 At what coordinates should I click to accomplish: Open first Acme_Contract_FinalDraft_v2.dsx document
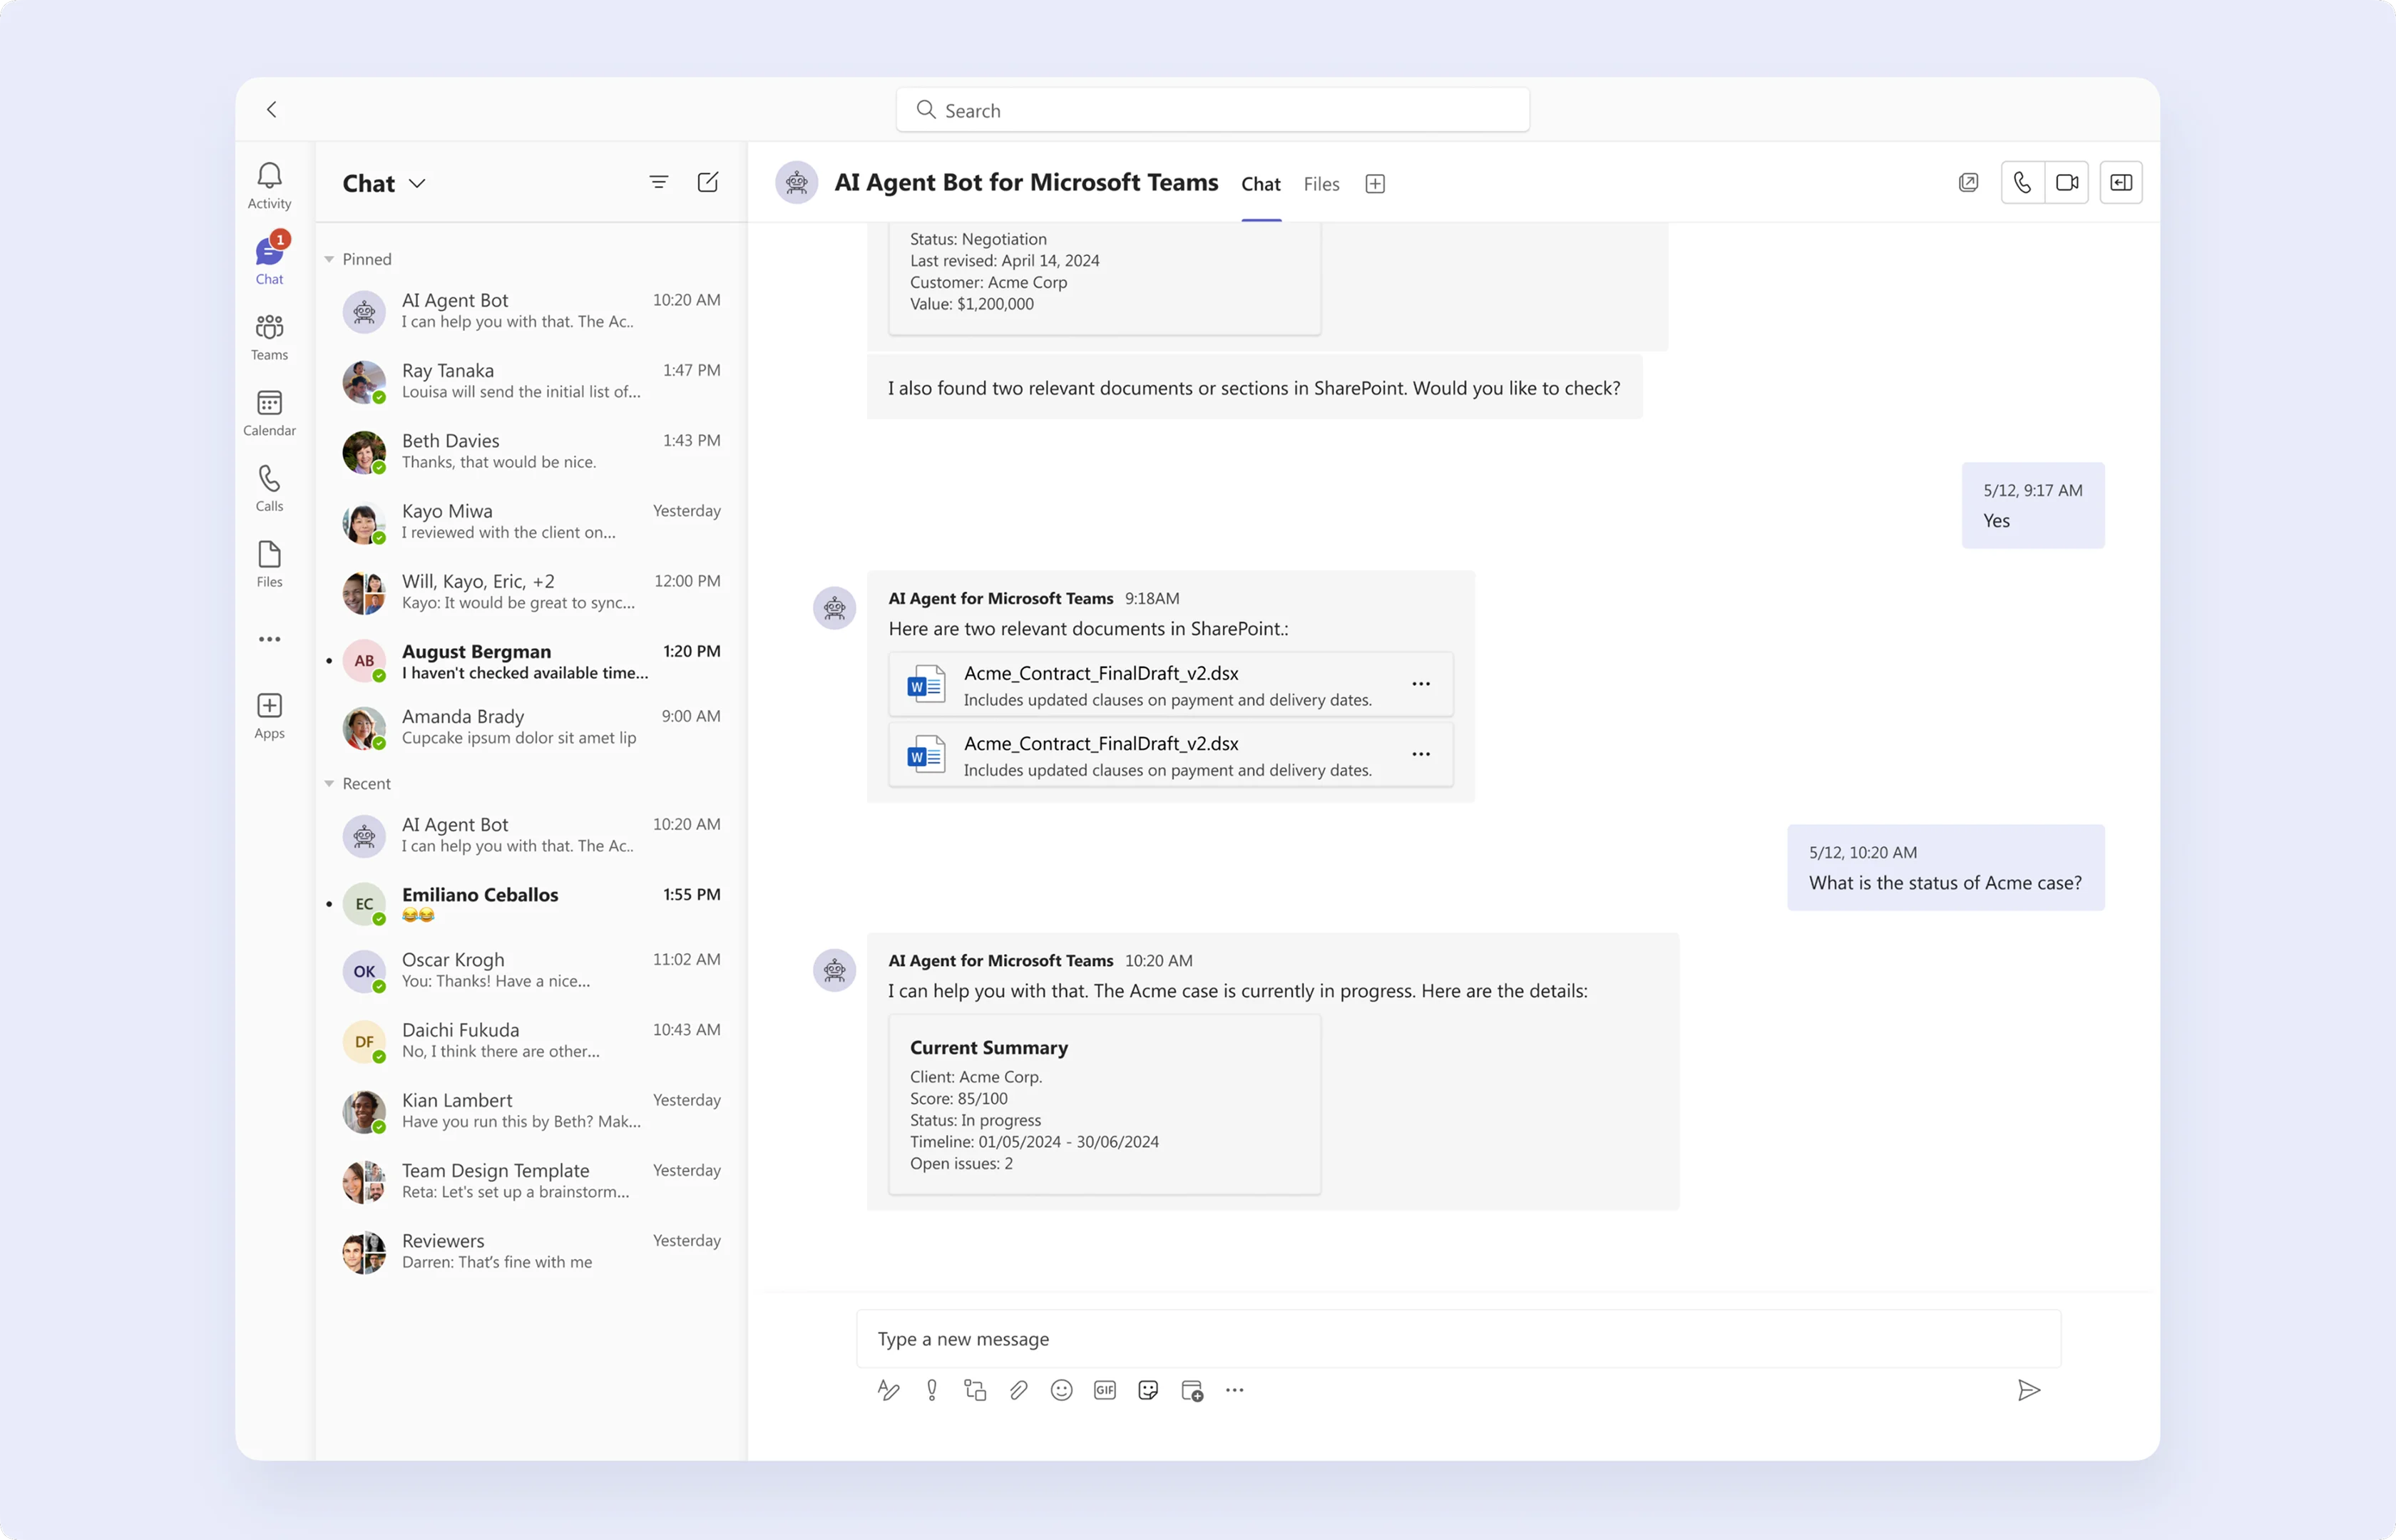pos(1170,685)
